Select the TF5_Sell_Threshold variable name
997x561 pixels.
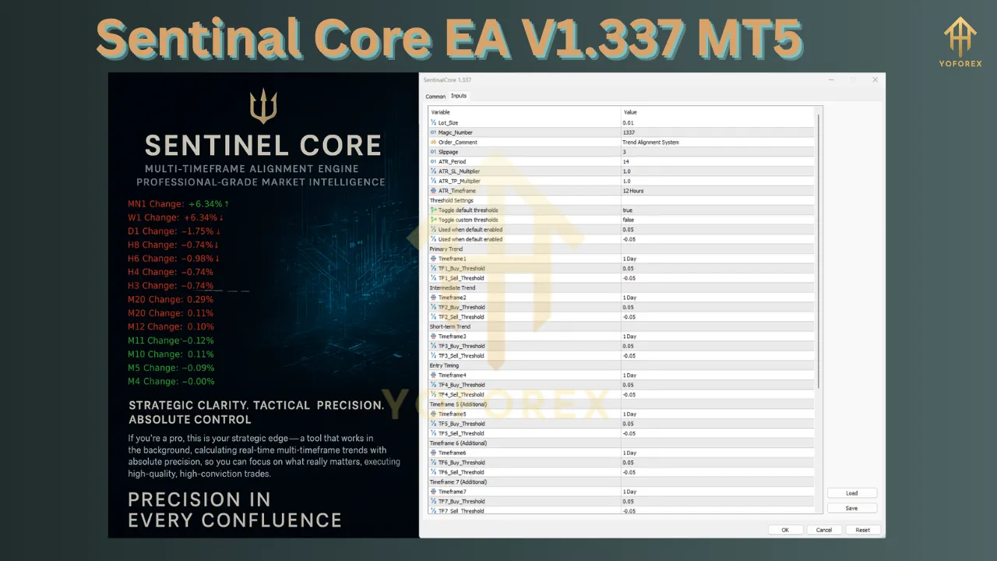click(x=461, y=433)
